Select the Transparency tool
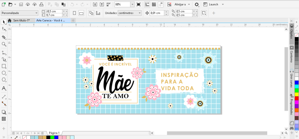 4,119
